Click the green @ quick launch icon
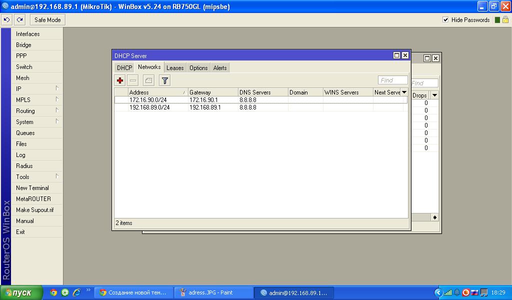 pyautogui.click(x=65, y=292)
